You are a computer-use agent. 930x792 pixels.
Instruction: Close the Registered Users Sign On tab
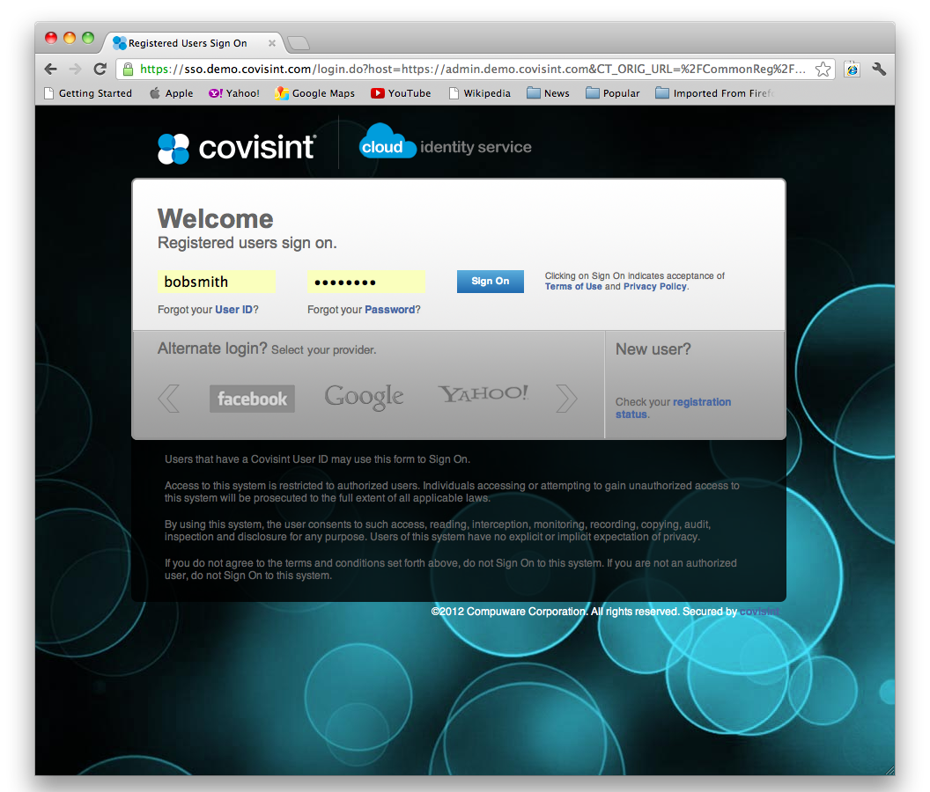271,43
